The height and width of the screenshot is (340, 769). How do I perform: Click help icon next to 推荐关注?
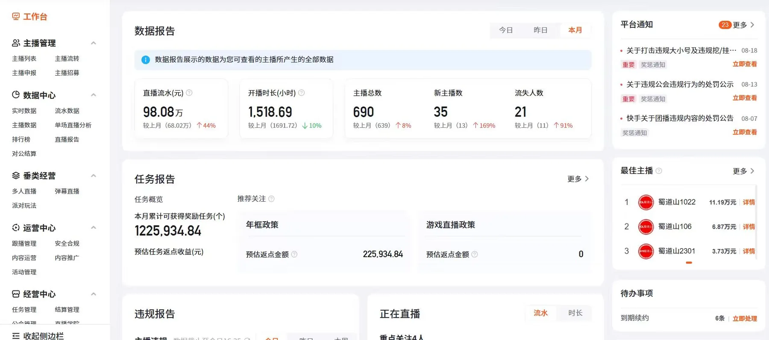[271, 199]
